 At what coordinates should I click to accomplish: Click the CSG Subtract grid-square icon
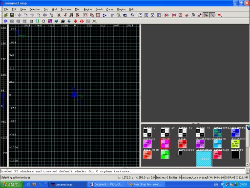coord(85,15)
